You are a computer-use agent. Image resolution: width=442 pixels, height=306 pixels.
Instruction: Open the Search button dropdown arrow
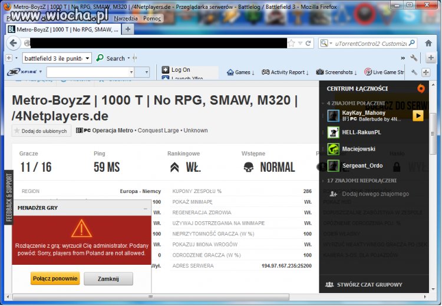[x=128, y=58]
